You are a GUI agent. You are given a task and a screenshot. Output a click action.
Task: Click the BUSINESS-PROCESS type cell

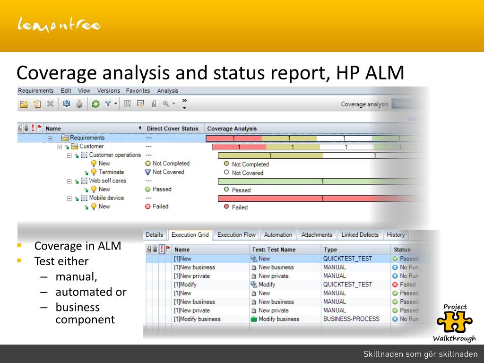[x=351, y=319]
